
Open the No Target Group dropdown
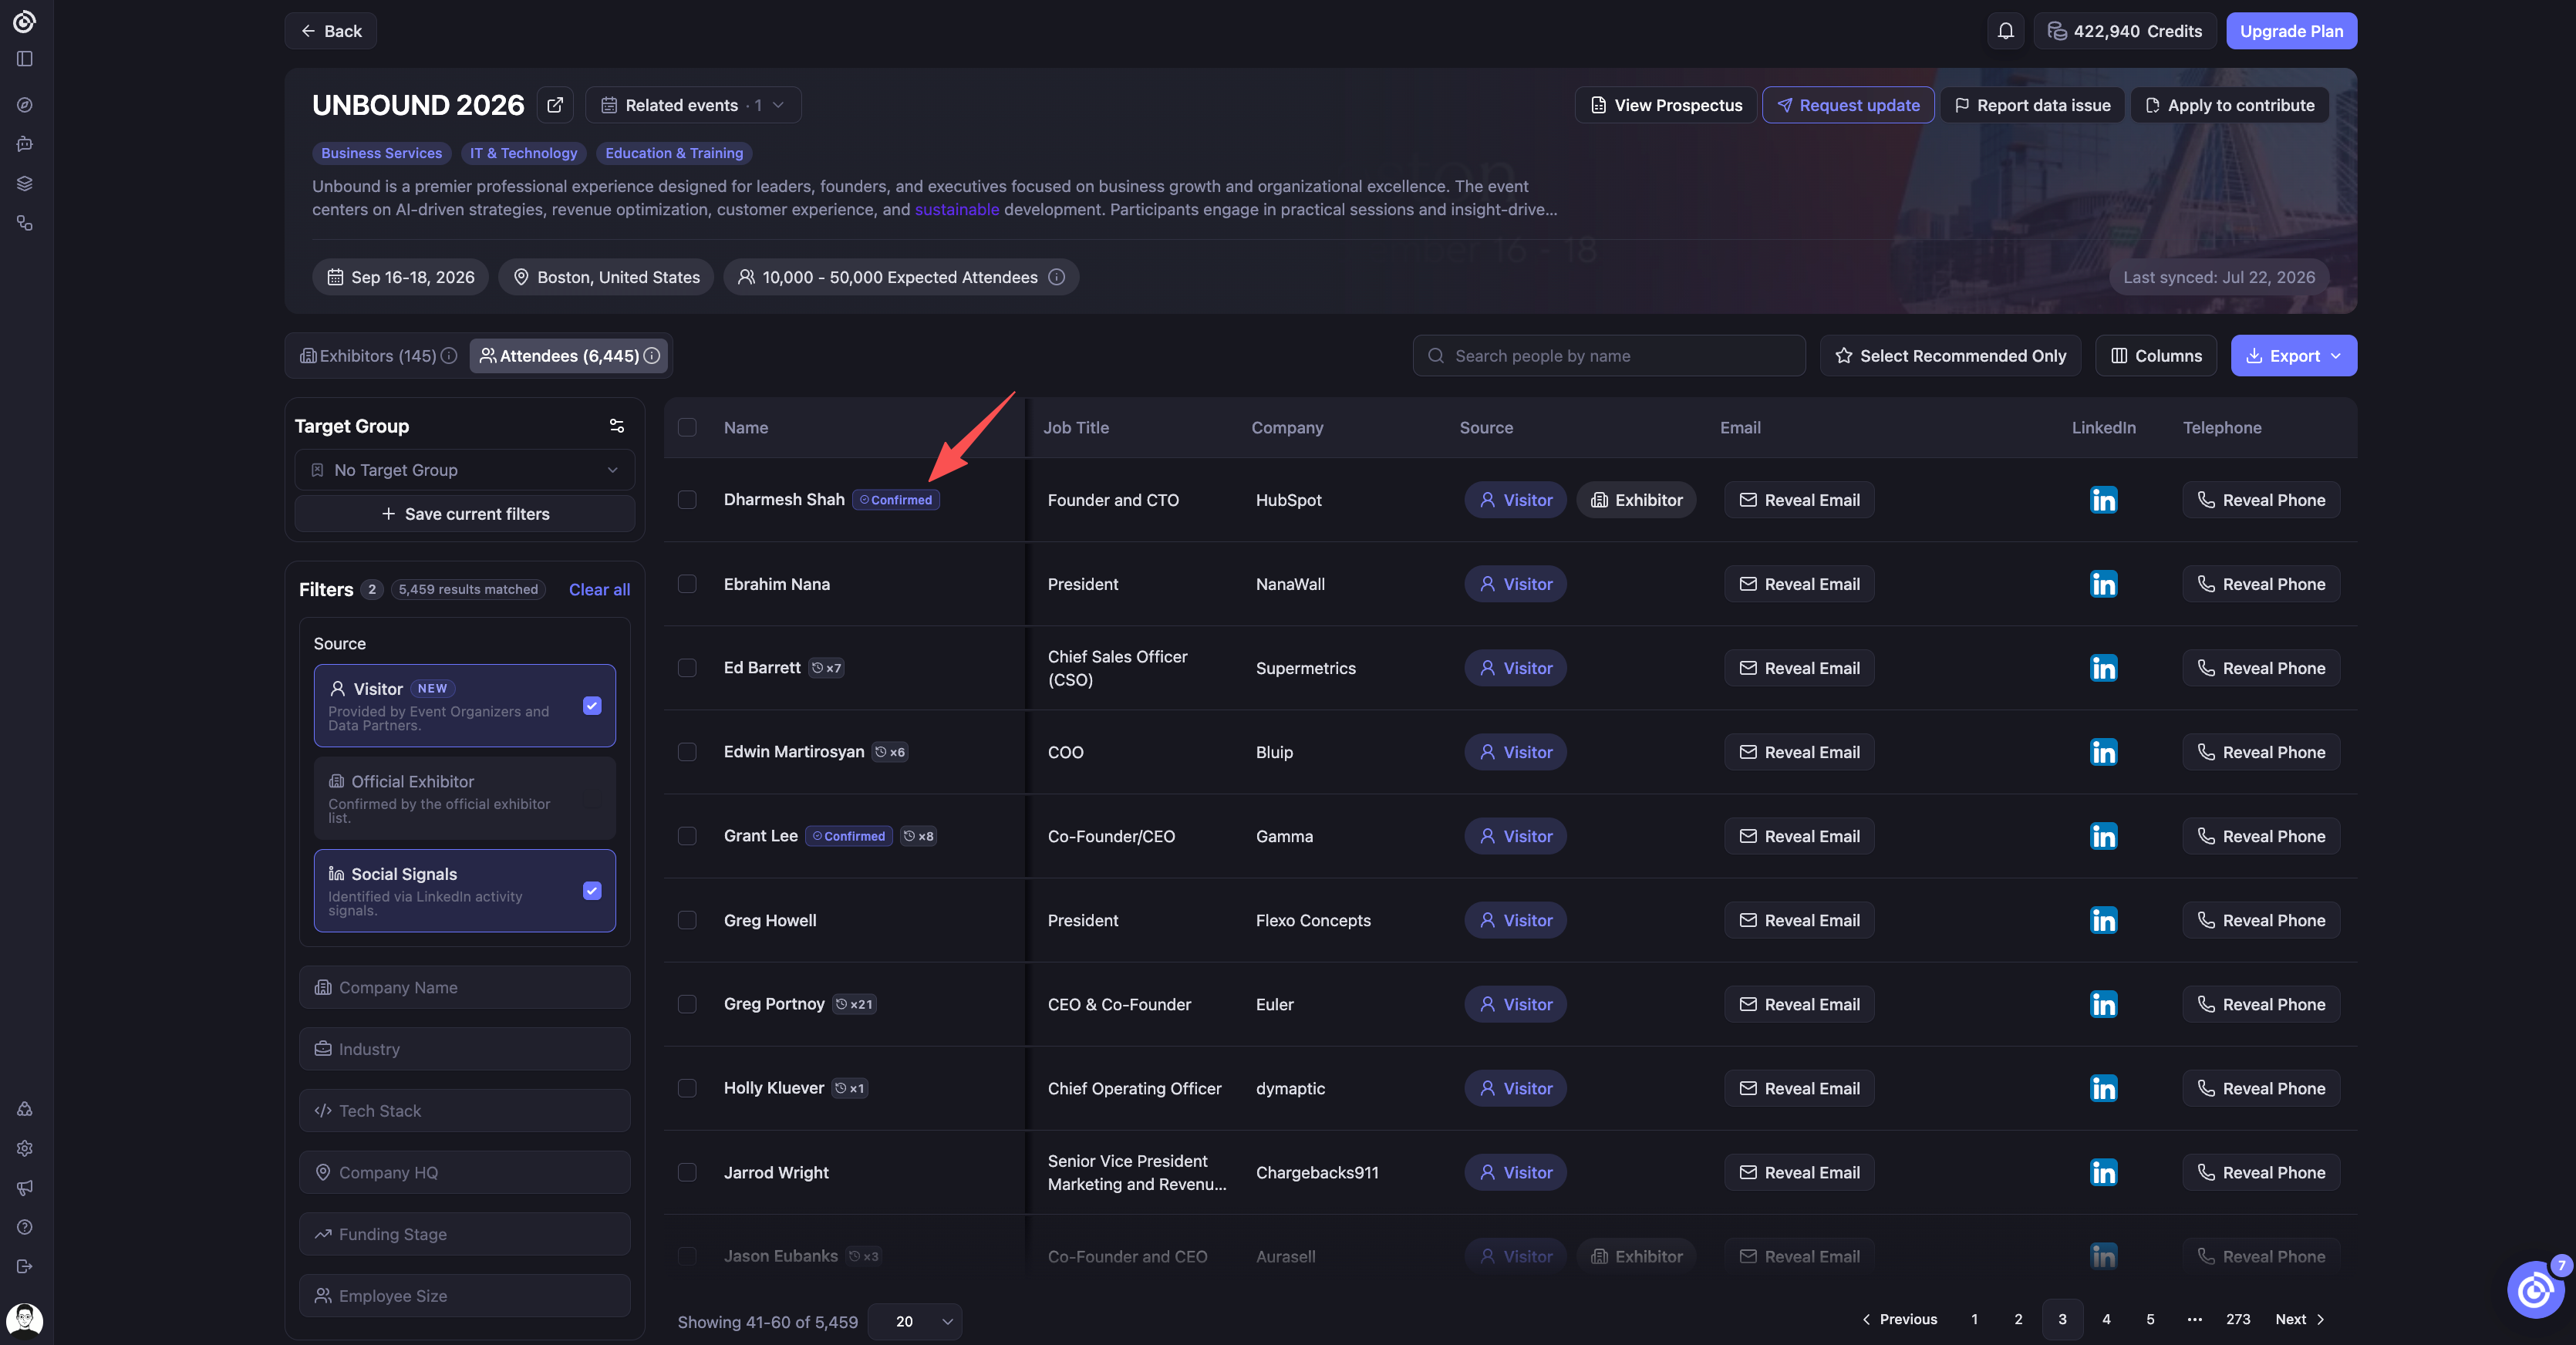click(465, 470)
